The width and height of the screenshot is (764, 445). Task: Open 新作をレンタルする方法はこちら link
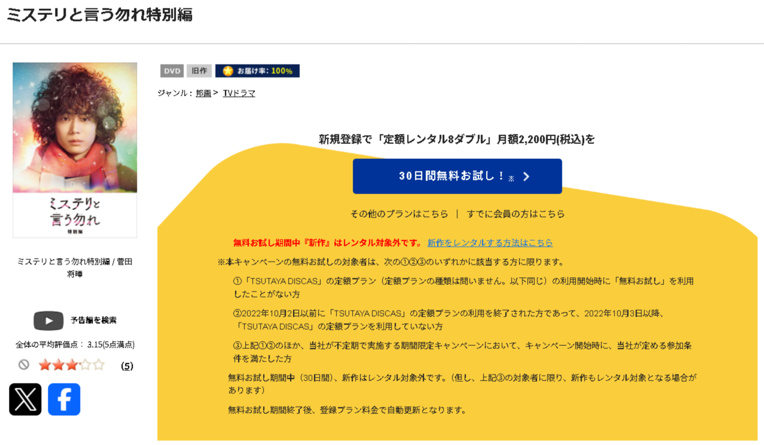tap(490, 243)
